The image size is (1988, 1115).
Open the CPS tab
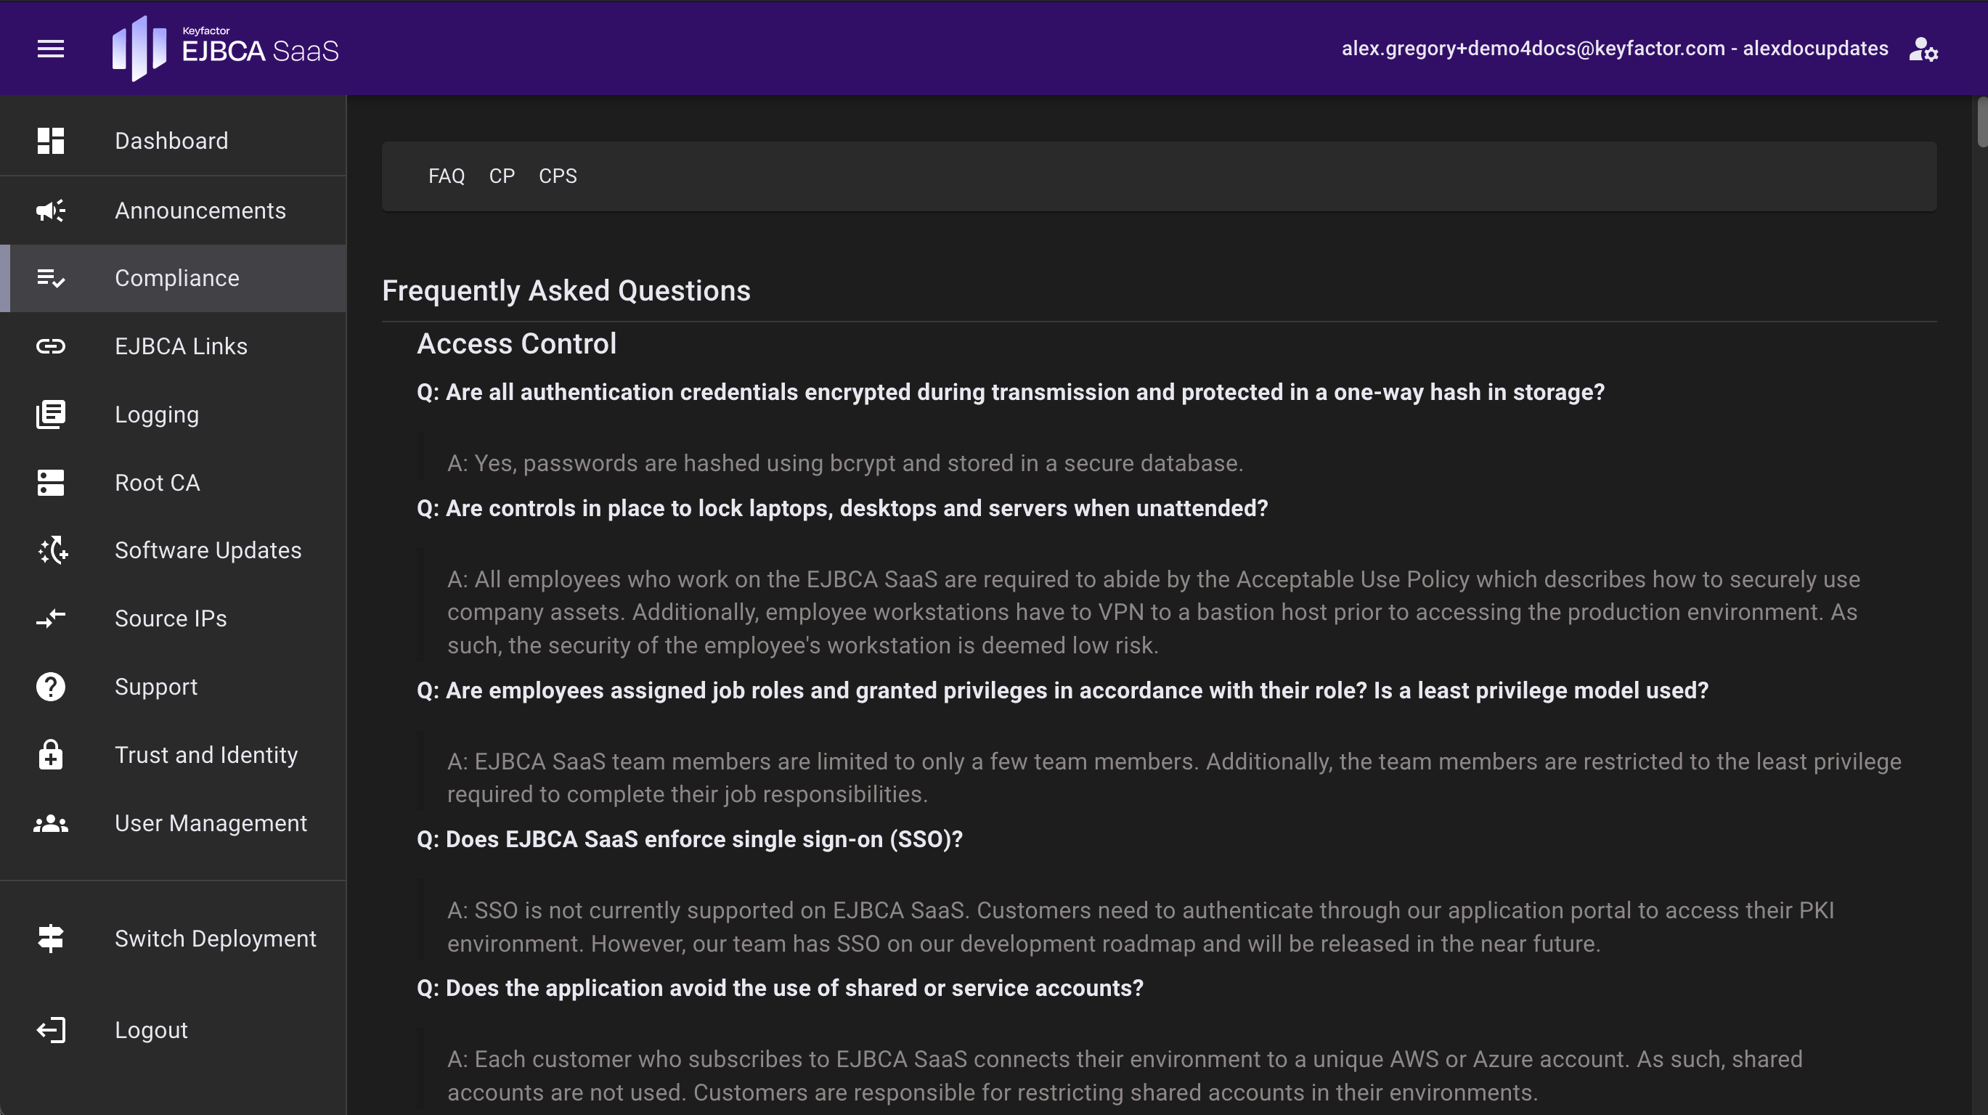tap(557, 176)
